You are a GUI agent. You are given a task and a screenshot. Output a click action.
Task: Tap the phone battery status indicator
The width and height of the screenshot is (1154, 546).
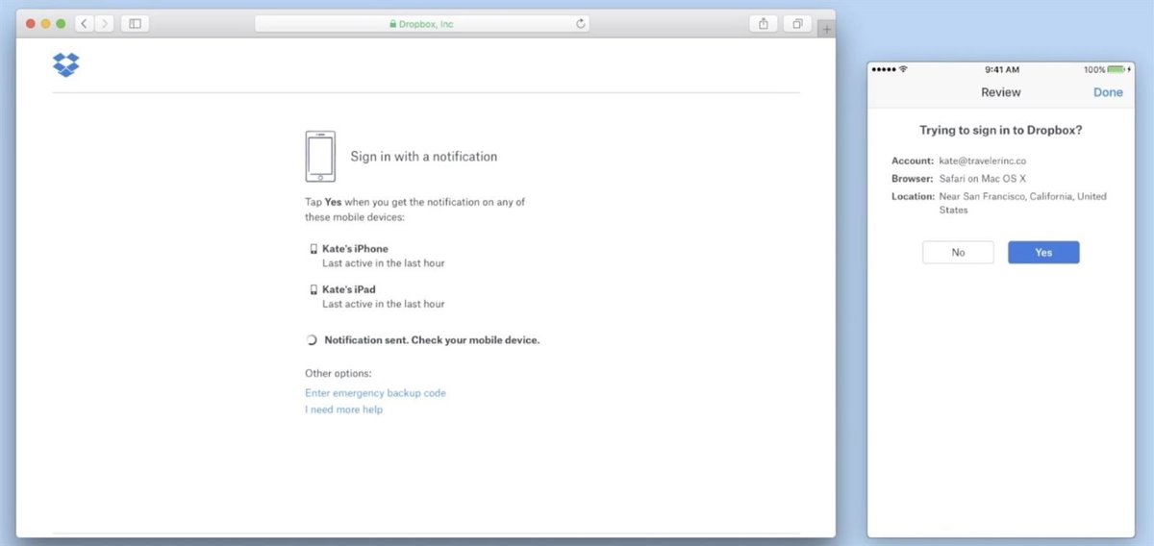tap(1116, 69)
